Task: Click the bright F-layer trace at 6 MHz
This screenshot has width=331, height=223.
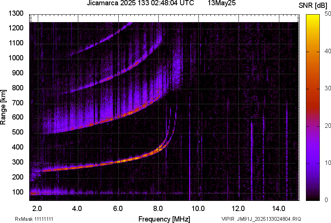Action: 118,162
